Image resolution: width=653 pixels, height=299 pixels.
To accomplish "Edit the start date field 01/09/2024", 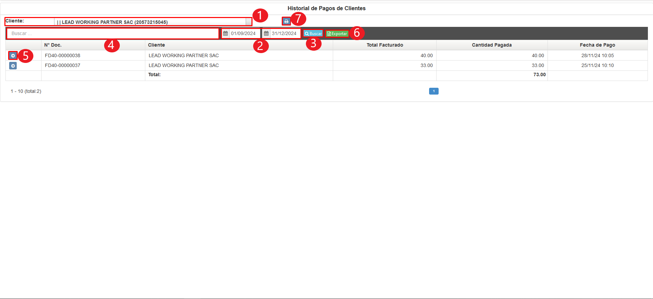I will click(x=244, y=33).
